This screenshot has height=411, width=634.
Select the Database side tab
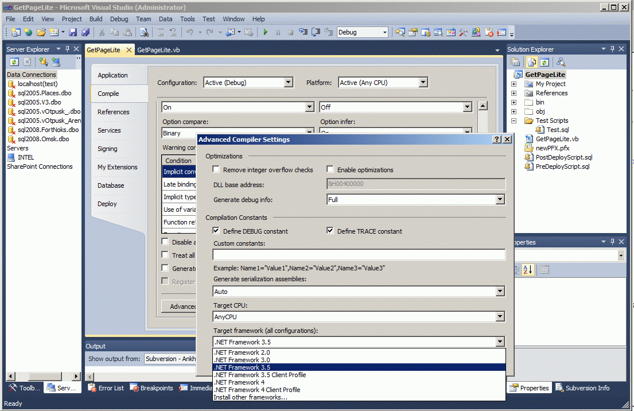111,185
